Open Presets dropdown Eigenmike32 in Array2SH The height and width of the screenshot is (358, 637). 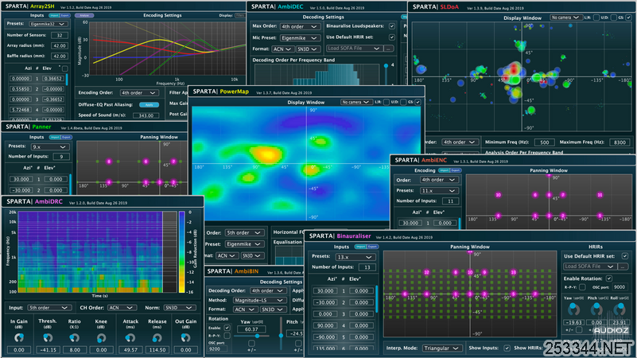(x=49, y=24)
